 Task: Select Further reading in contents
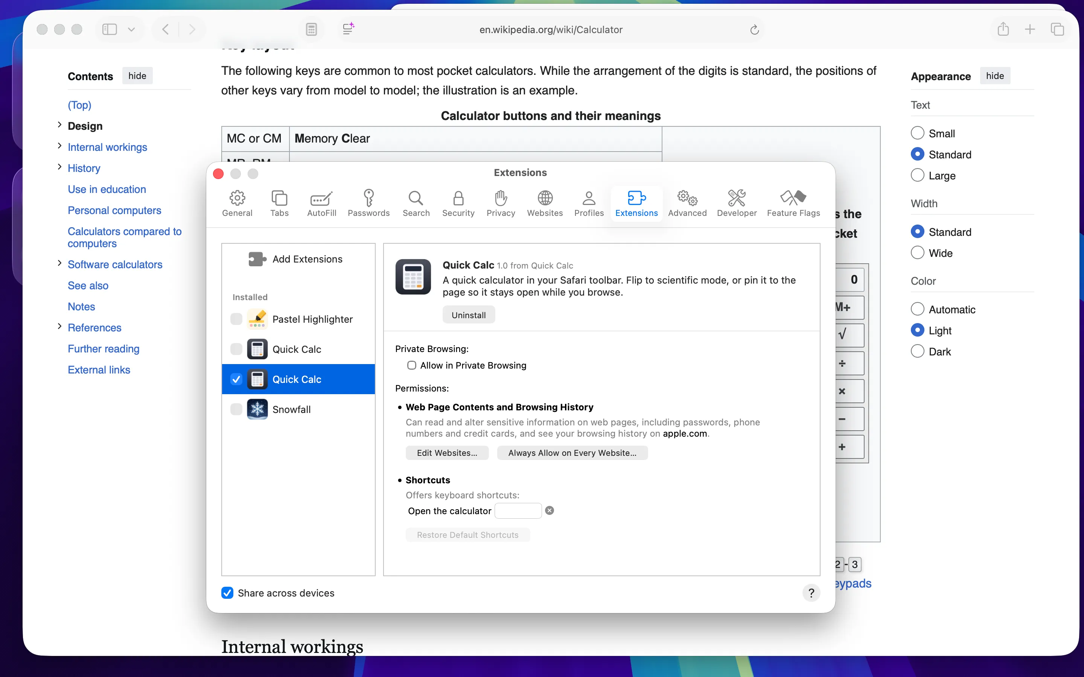pos(104,348)
